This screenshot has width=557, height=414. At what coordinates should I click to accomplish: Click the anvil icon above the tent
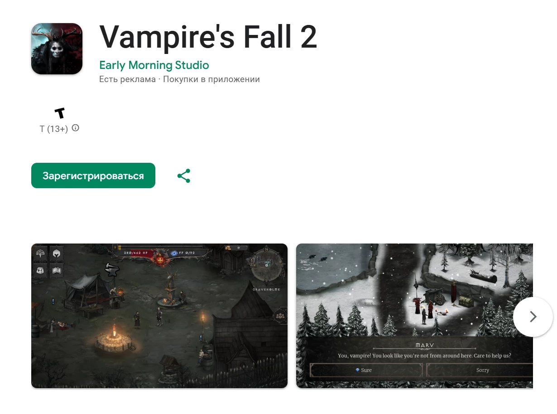(111, 269)
